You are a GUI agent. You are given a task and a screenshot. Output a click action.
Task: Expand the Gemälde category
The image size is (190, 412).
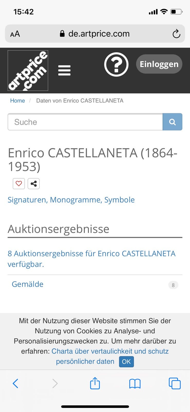pyautogui.click(x=27, y=284)
